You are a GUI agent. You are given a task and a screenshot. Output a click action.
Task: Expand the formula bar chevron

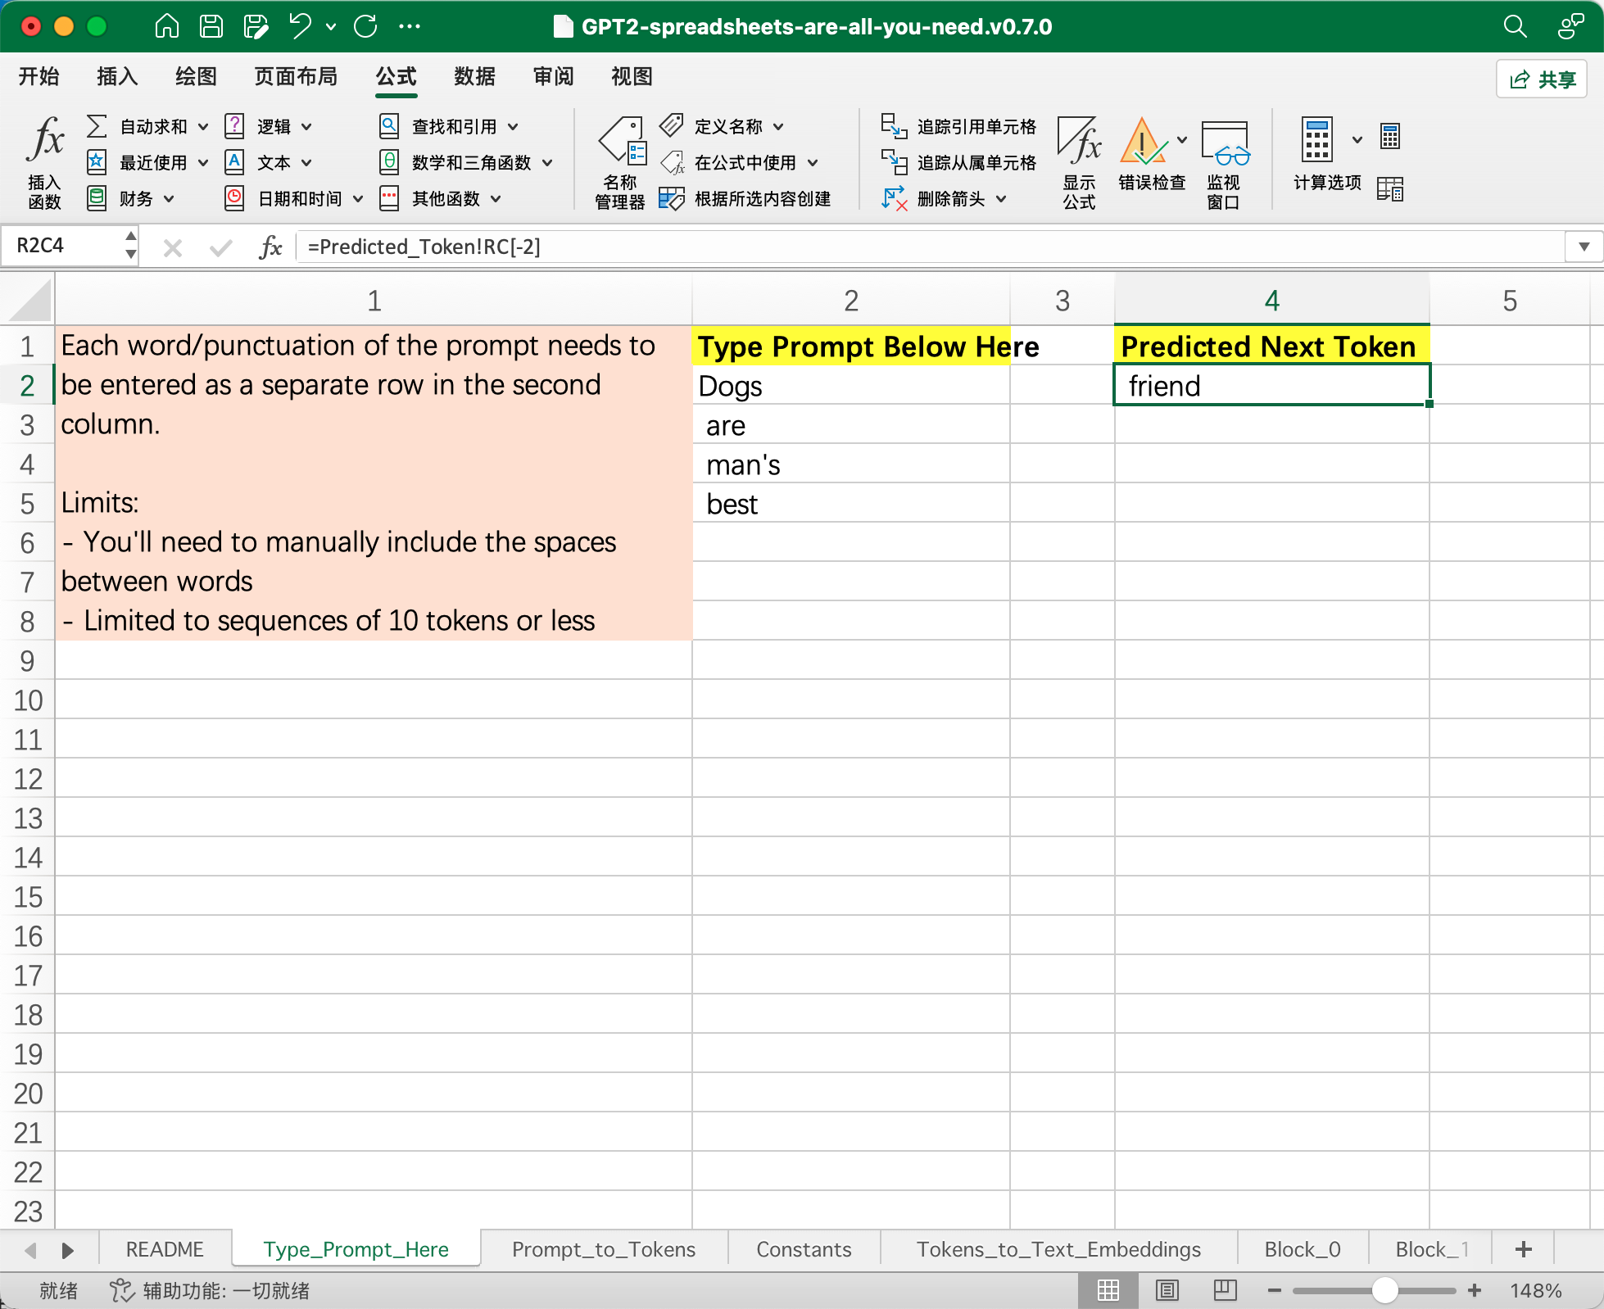[x=1584, y=247]
